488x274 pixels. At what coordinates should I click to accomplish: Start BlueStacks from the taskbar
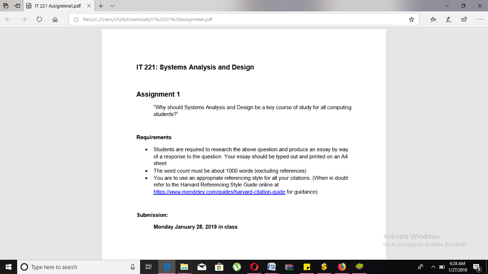359,266
